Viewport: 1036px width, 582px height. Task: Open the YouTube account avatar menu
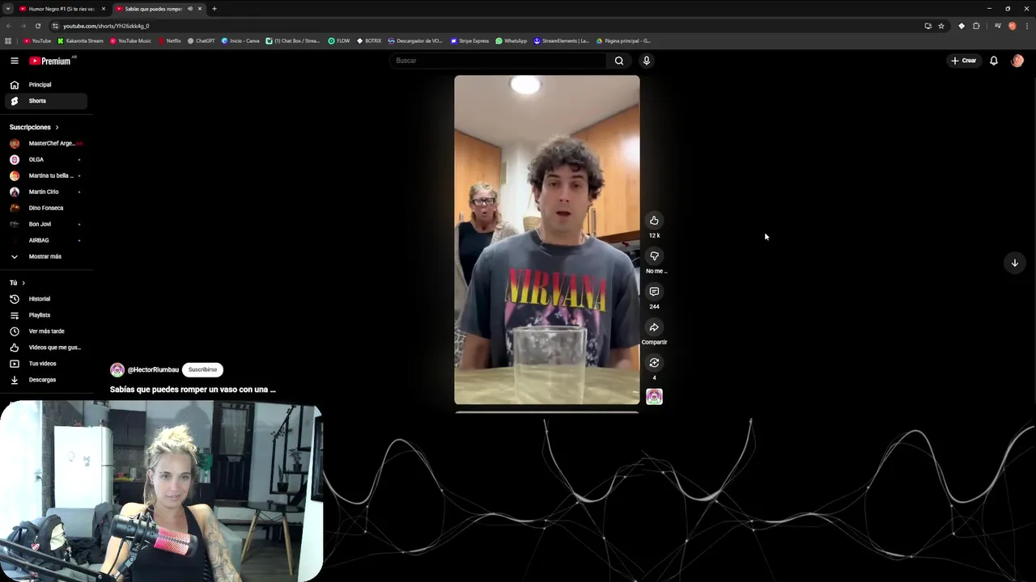[1017, 61]
